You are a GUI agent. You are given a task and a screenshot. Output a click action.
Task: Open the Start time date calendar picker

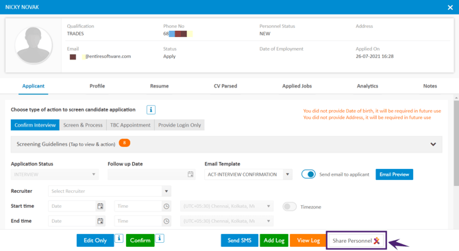tap(100, 206)
